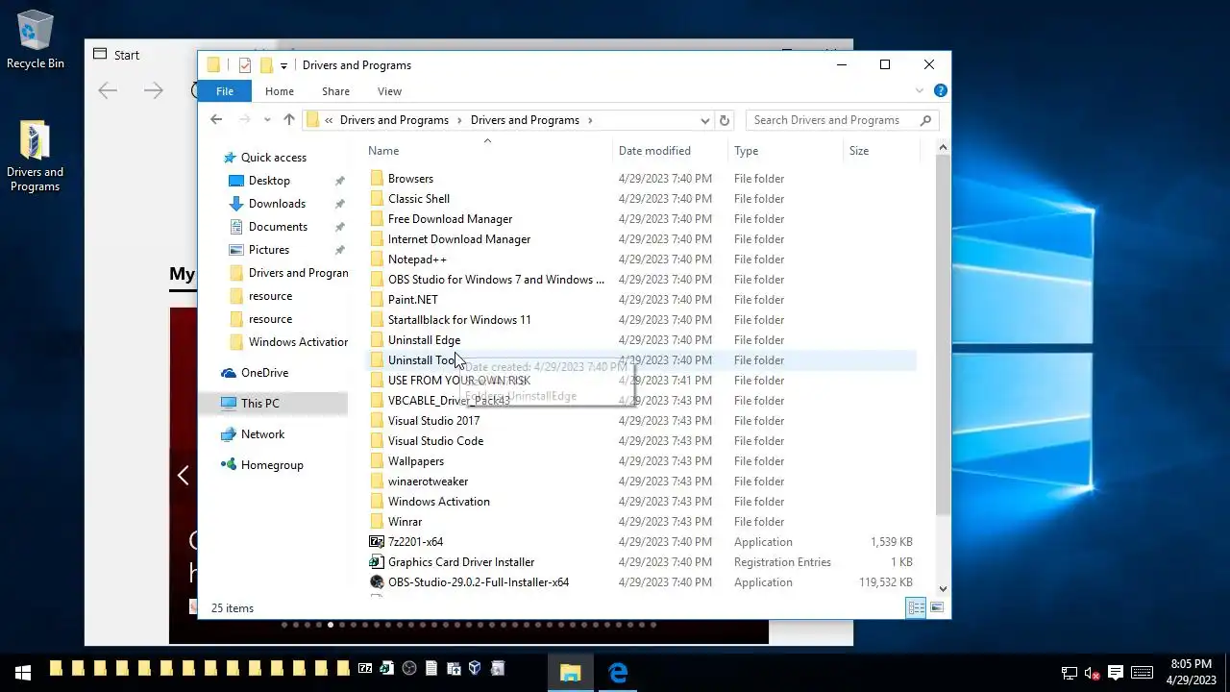
Task: Select This PC in navigation pane
Action: coord(260,404)
